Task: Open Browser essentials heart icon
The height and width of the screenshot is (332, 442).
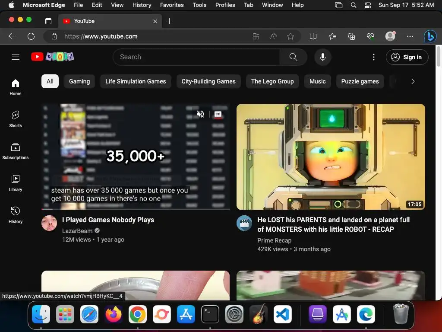Action: coord(370,36)
